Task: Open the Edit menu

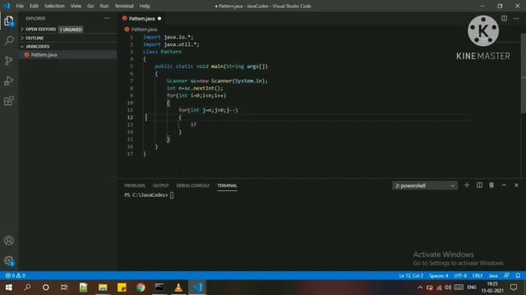Action: click(x=34, y=6)
